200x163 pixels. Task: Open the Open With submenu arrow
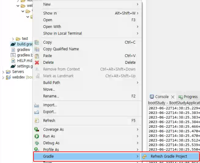tap(137, 27)
